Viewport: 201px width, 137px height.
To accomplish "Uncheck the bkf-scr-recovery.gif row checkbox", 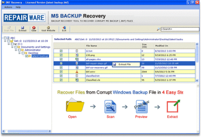I will click(x=61, y=68).
